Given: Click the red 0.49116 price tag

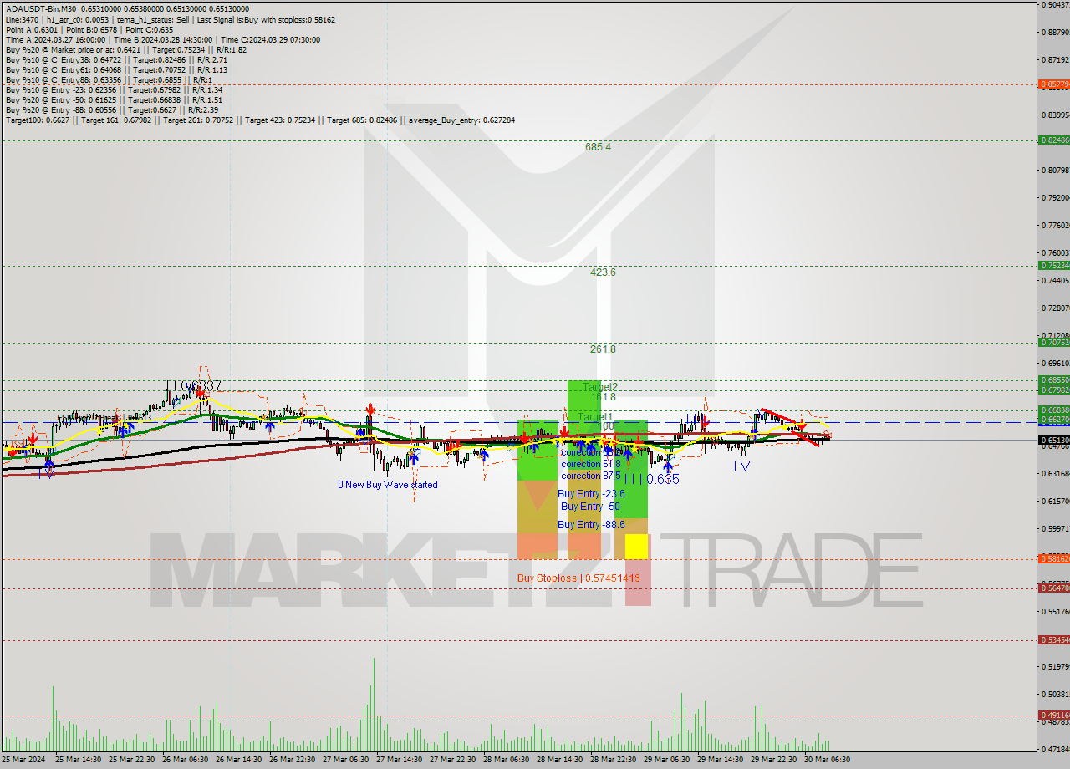Looking at the screenshot, I should pos(1053,715).
